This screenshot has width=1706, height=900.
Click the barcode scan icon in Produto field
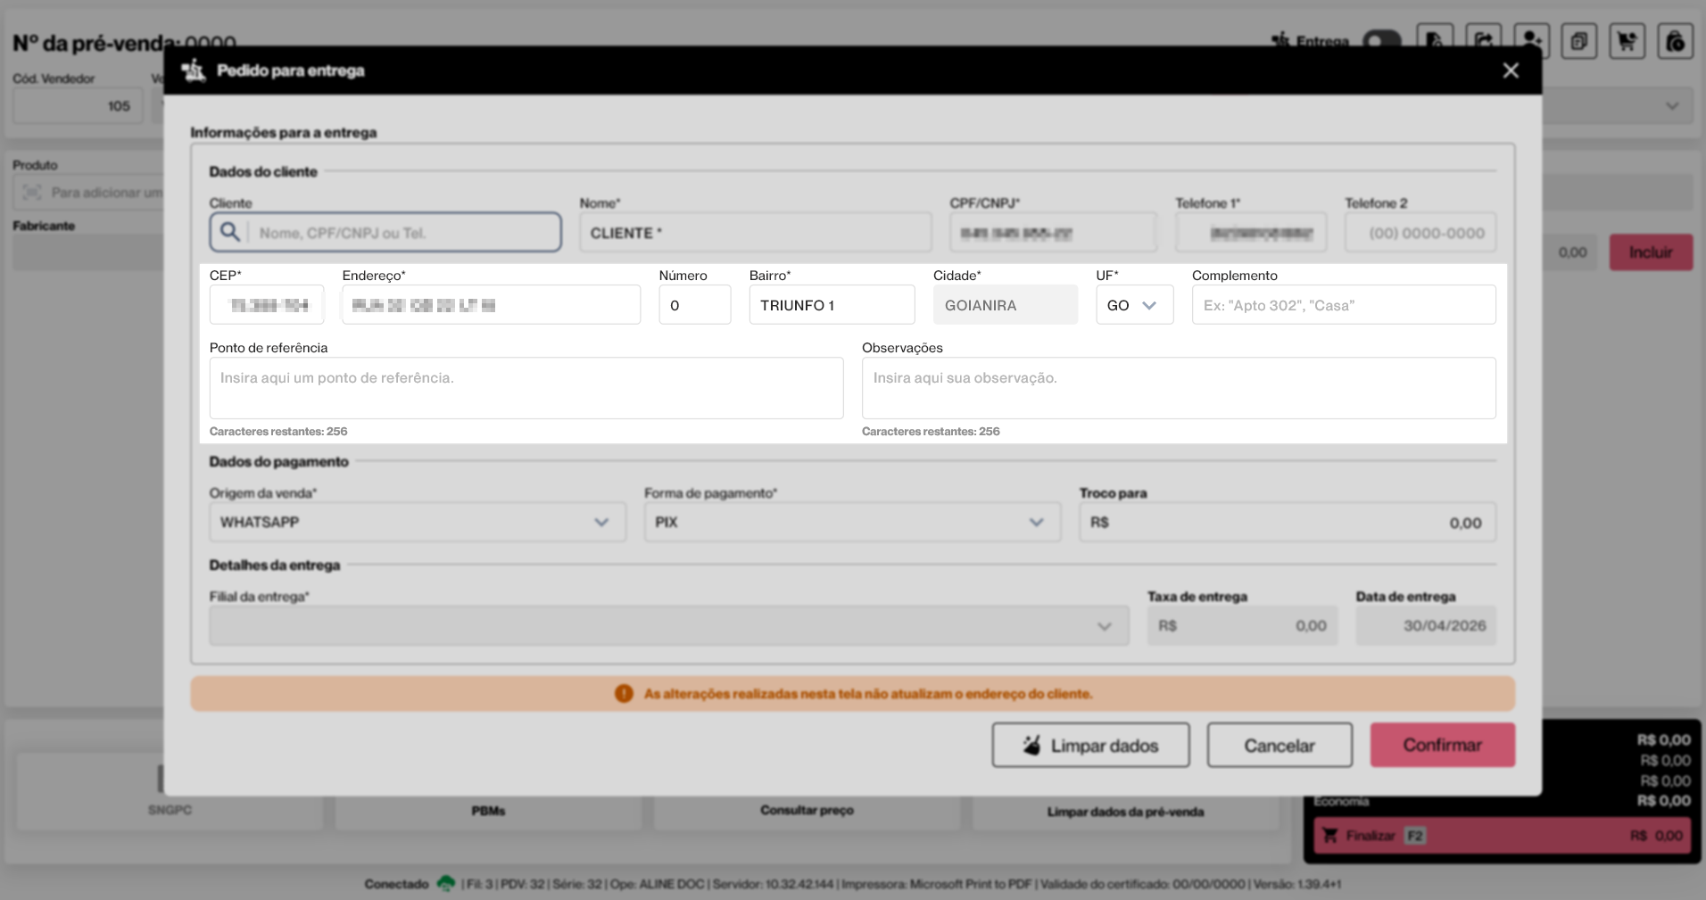click(x=32, y=193)
